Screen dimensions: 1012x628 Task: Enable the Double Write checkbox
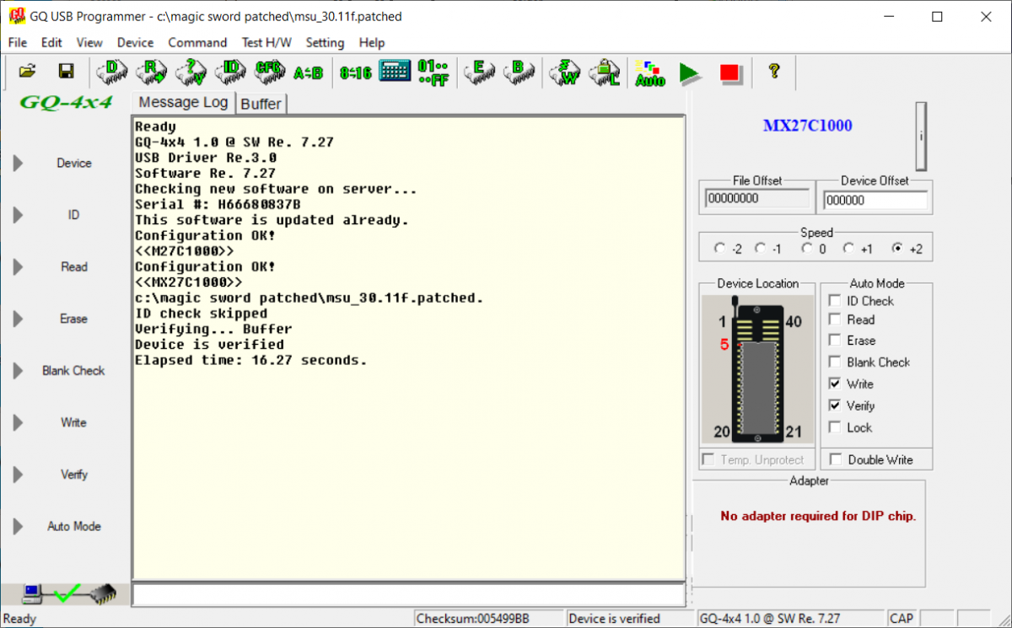point(836,459)
